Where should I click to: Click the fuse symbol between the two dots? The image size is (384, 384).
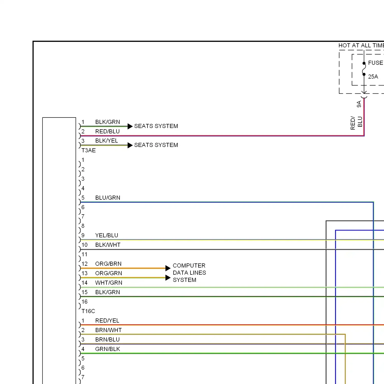364,69
